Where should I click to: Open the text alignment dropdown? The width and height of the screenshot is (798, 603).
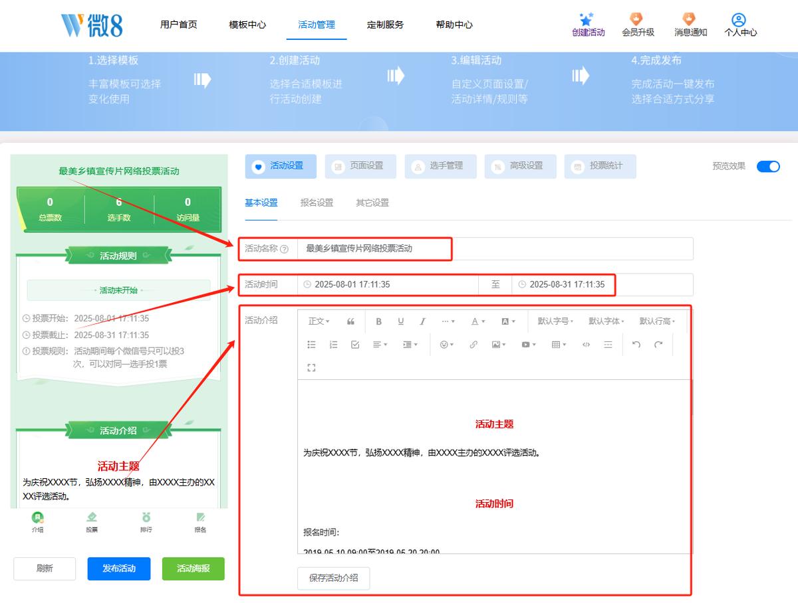[x=380, y=345]
